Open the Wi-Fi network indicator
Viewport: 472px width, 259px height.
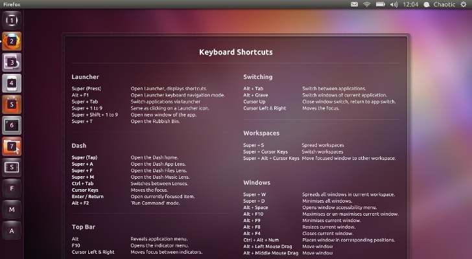(x=367, y=5)
